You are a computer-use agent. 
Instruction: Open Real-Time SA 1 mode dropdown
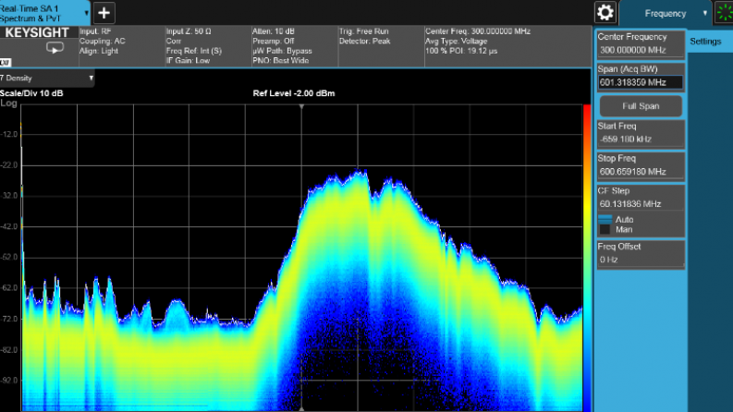[x=46, y=13]
